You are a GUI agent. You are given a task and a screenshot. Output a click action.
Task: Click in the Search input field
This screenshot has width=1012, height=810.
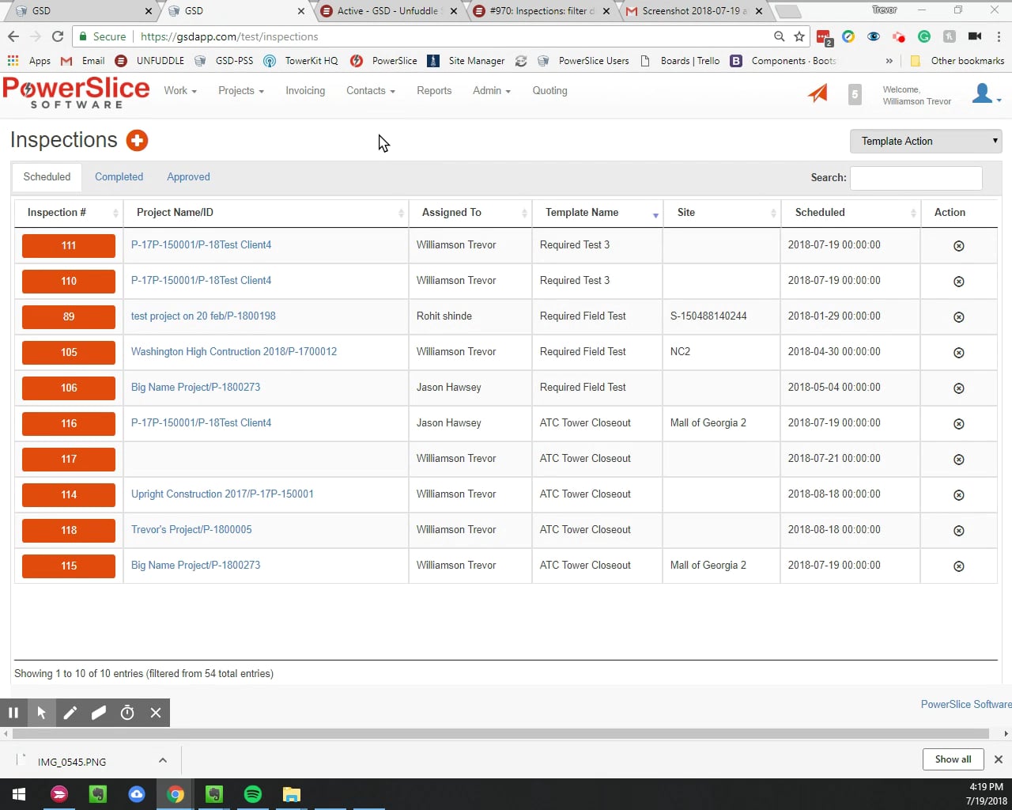[916, 178]
